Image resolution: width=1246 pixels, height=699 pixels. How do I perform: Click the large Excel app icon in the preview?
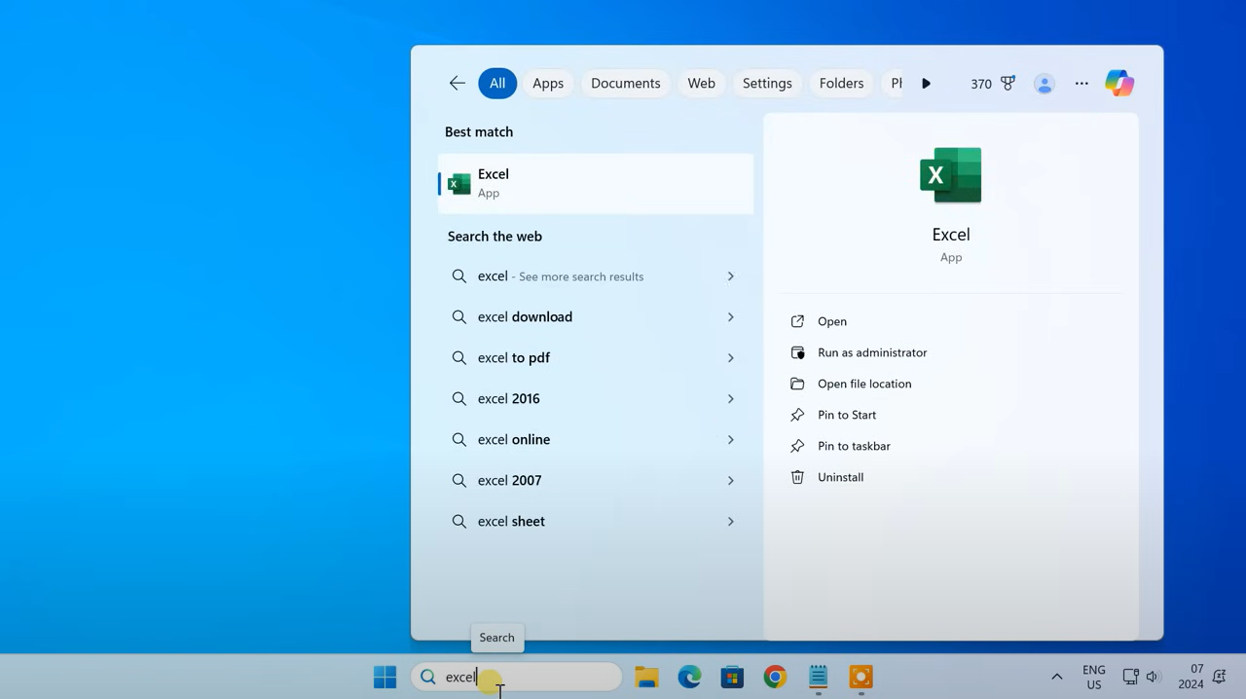[x=951, y=175]
